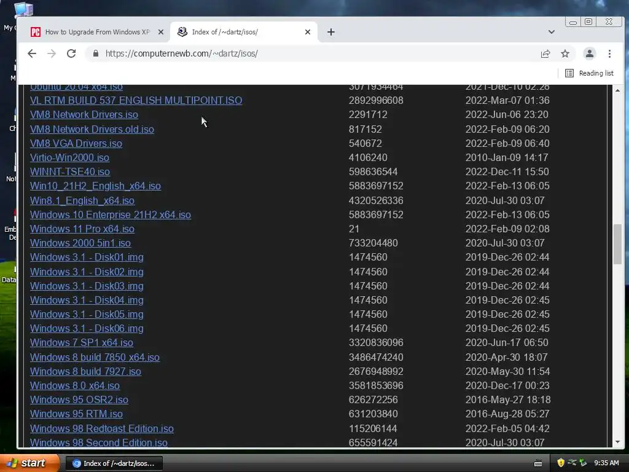Image resolution: width=629 pixels, height=472 pixels.
Task: Download WINNT-TSE40.iso
Action: tap(70, 171)
